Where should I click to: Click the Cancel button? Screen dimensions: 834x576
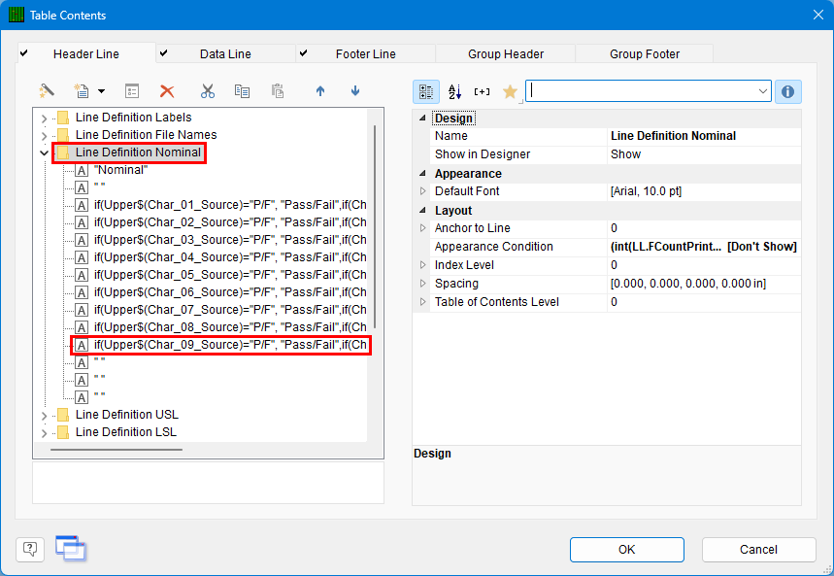click(x=758, y=550)
